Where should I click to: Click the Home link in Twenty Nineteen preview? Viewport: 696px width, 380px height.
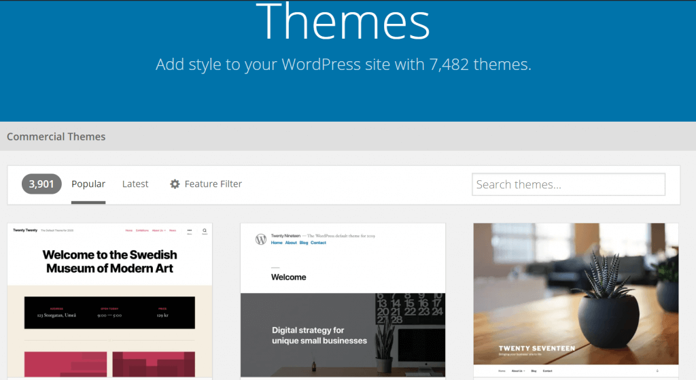click(x=277, y=243)
